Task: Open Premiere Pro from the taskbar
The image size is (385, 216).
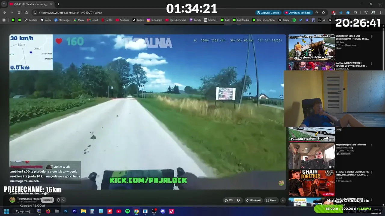Action: tap(75, 211)
